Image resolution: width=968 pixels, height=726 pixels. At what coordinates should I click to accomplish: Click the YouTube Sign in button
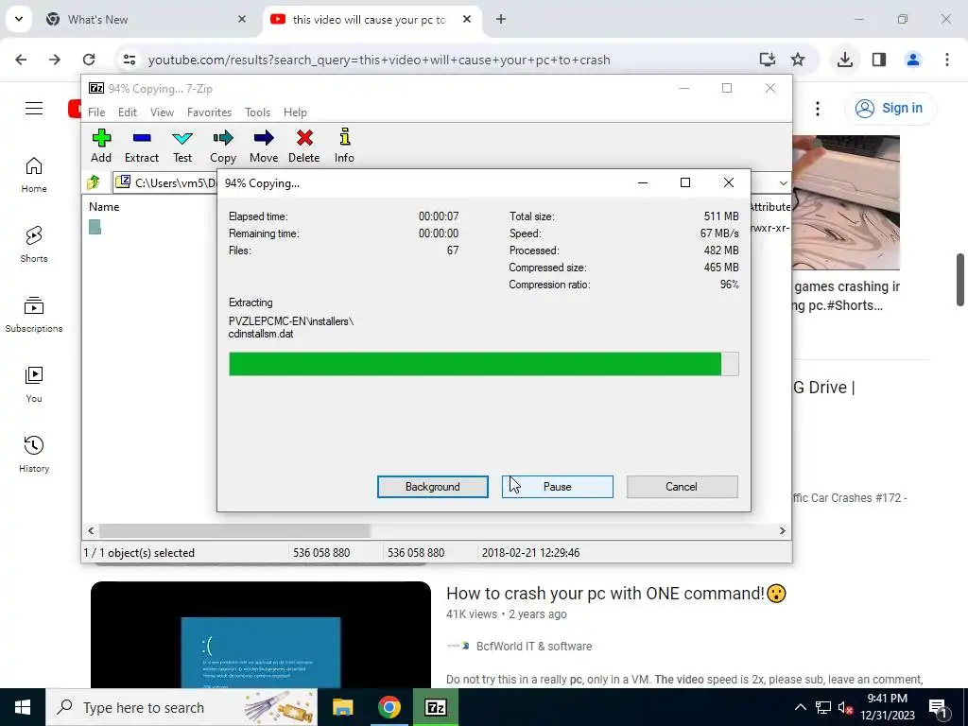(x=890, y=108)
